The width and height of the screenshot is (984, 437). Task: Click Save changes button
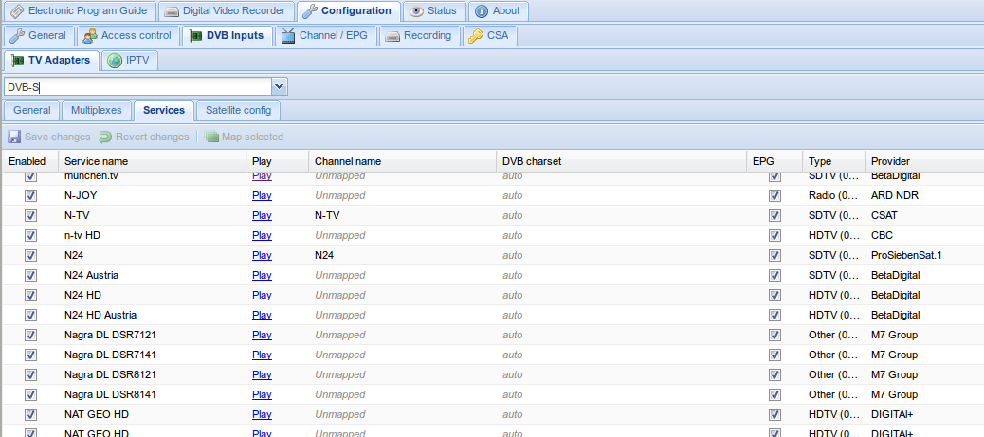point(49,137)
